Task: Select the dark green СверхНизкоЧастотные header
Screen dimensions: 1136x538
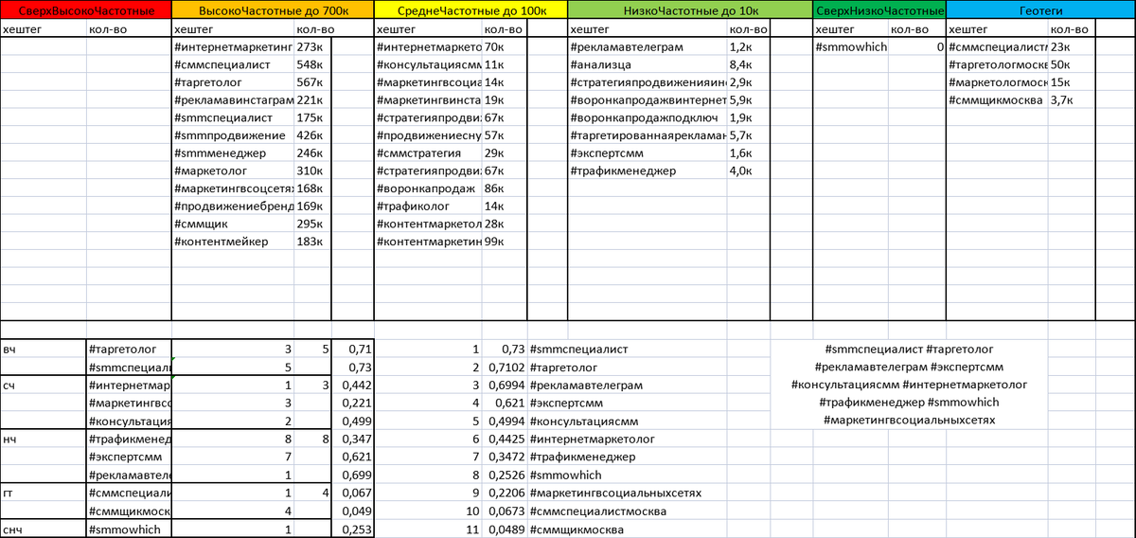Action: 879,10
